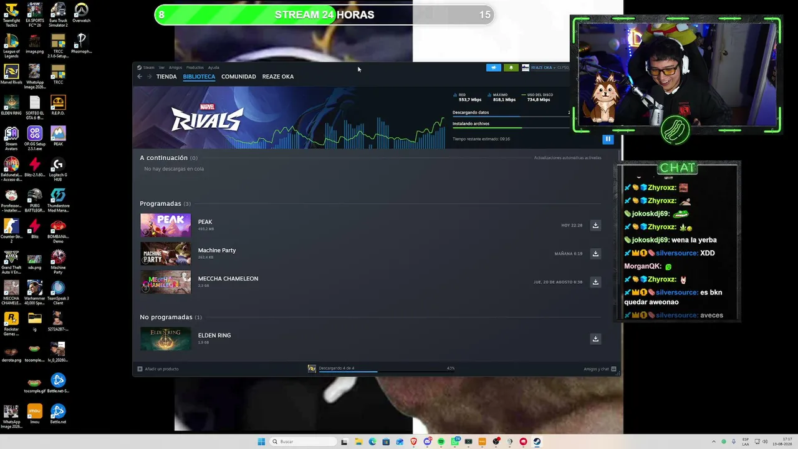Select the League of Legends desktop icon
Screen dimensions: 798x449
tap(11, 46)
